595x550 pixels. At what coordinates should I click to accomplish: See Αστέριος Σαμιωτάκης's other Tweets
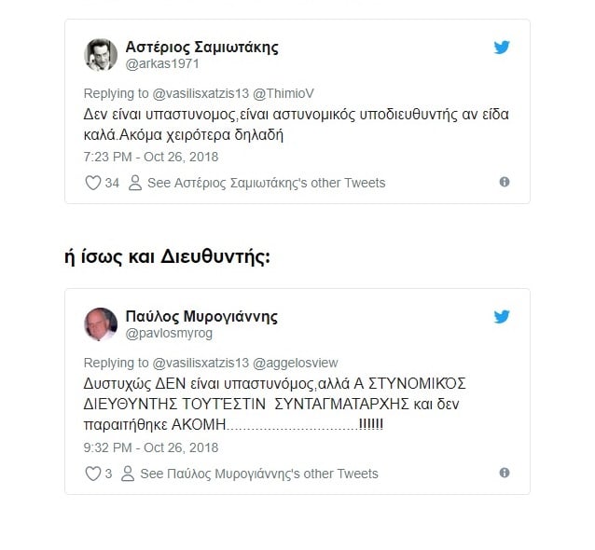point(266,183)
